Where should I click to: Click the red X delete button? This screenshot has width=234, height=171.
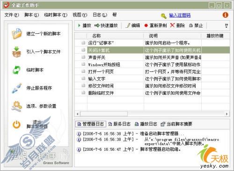coord(177,25)
